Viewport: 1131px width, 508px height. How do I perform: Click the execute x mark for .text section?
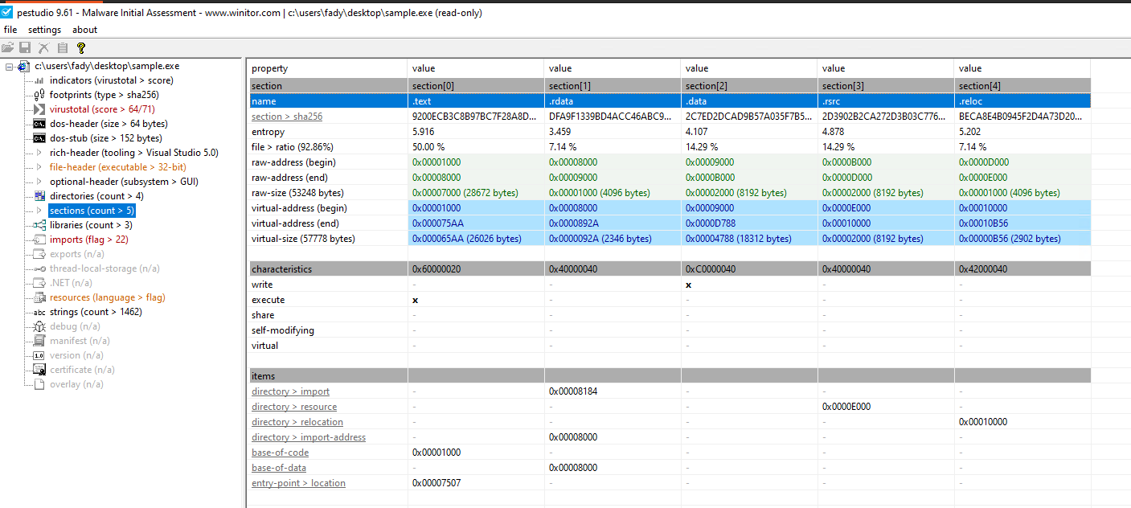pyautogui.click(x=416, y=300)
